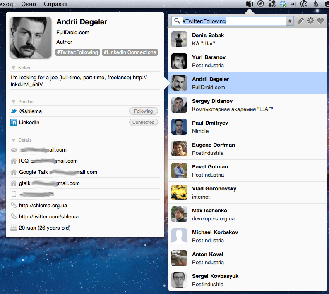Select Eugene Dorfman in contact list
The width and height of the screenshot is (329, 294).
tap(247, 149)
